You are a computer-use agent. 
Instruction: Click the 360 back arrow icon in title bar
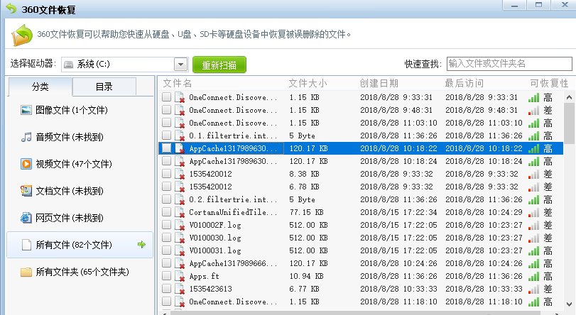[x=11, y=9]
